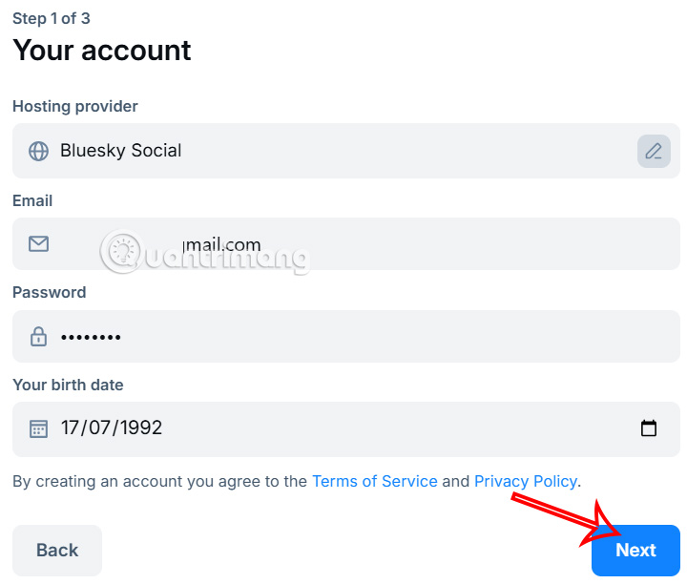Select the day value 17 in birth date
687x584 pixels.
tap(71, 428)
